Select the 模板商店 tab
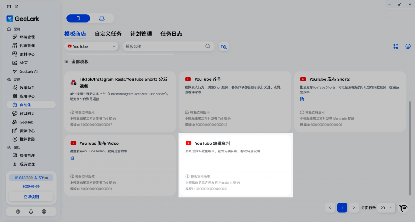 pos(75,34)
